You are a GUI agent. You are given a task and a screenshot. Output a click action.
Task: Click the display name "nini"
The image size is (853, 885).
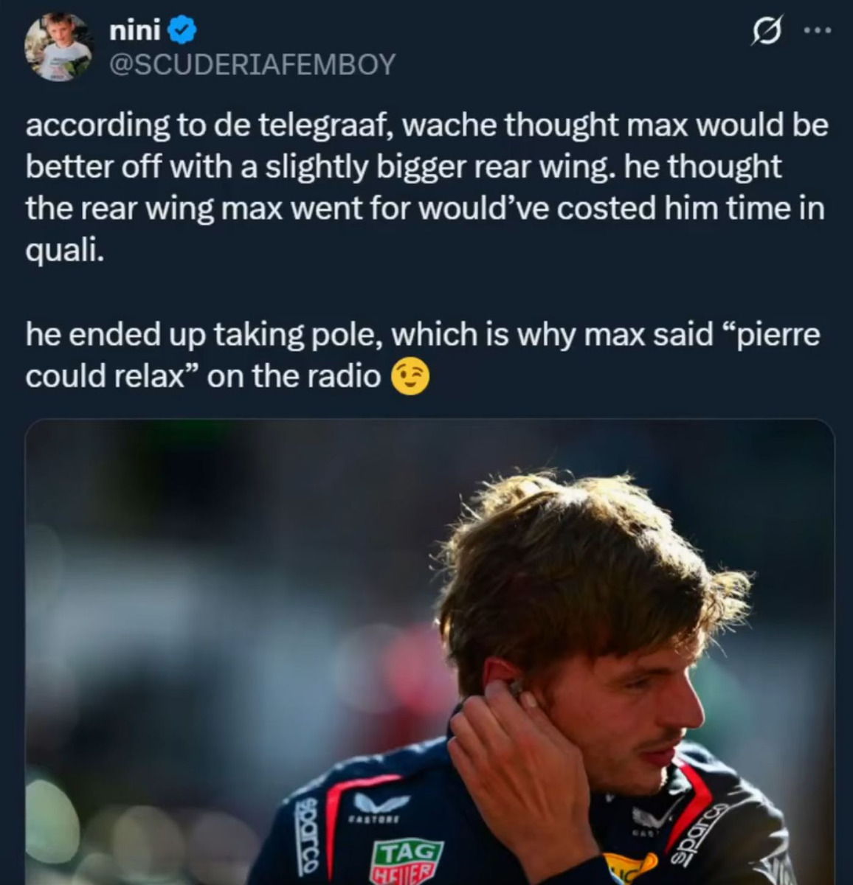click(134, 30)
